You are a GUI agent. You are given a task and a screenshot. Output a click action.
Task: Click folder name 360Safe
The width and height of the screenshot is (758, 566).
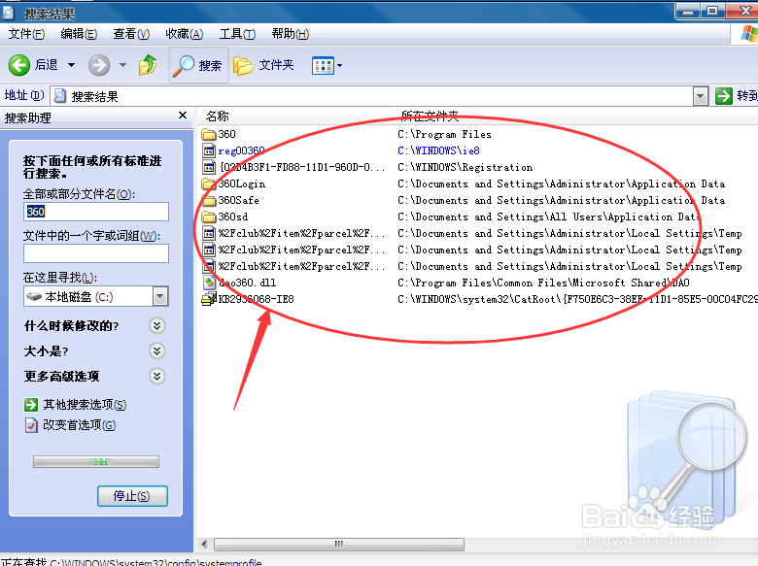(239, 200)
